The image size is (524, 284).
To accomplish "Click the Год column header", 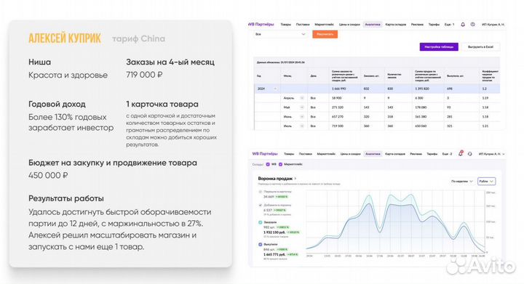I will pyautogui.click(x=259, y=76).
